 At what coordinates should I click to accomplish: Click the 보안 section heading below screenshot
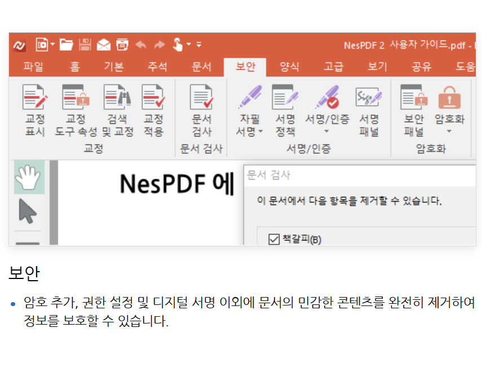pyautogui.click(x=24, y=273)
